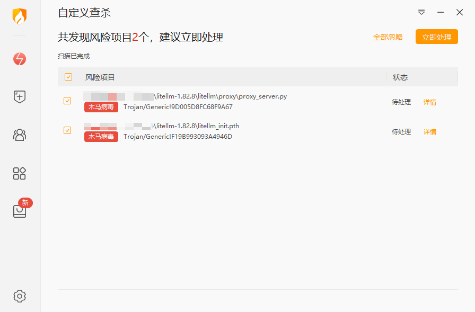Open the virus scan lightning icon
Image resolution: width=475 pixels, height=312 pixels.
[20, 59]
